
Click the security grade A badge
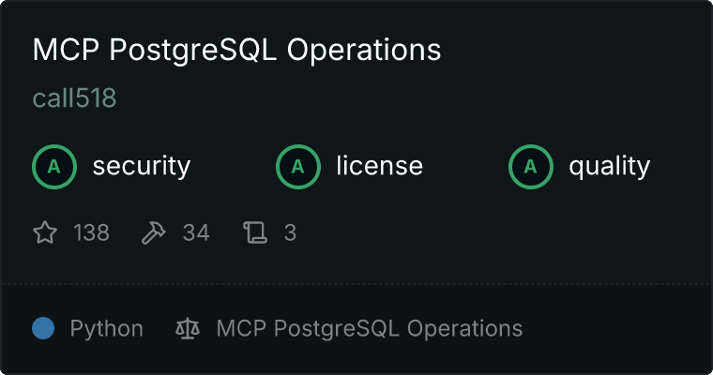(54, 167)
